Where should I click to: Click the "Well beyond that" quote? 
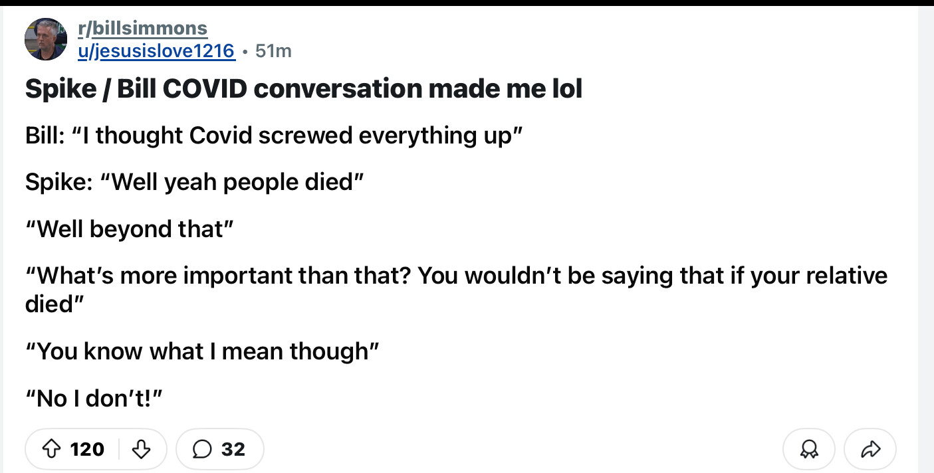coord(130,229)
